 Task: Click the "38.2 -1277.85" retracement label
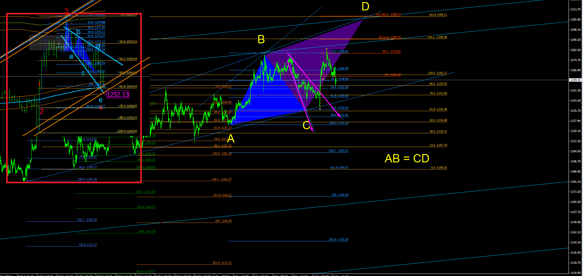coord(96,28)
